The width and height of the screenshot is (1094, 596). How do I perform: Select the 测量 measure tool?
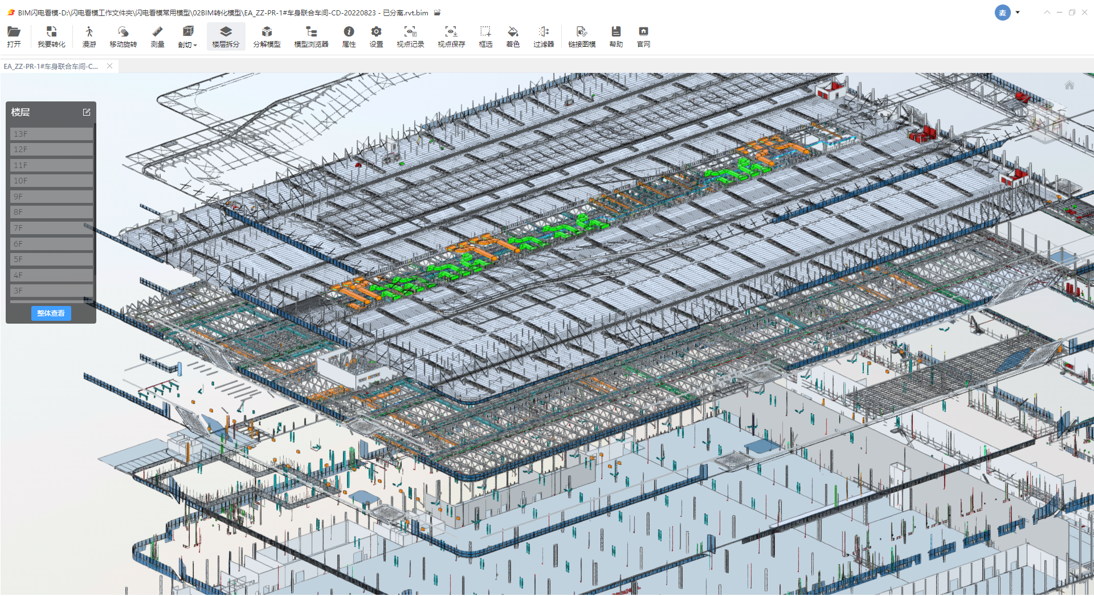[157, 36]
